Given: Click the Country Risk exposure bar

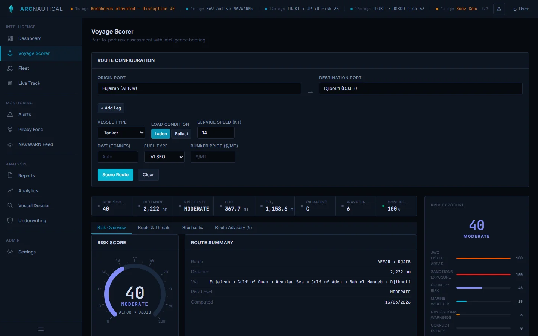Looking at the screenshot, I should pyautogui.click(x=483, y=288).
